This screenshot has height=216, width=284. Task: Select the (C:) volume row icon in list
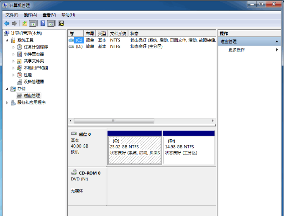[71, 40]
